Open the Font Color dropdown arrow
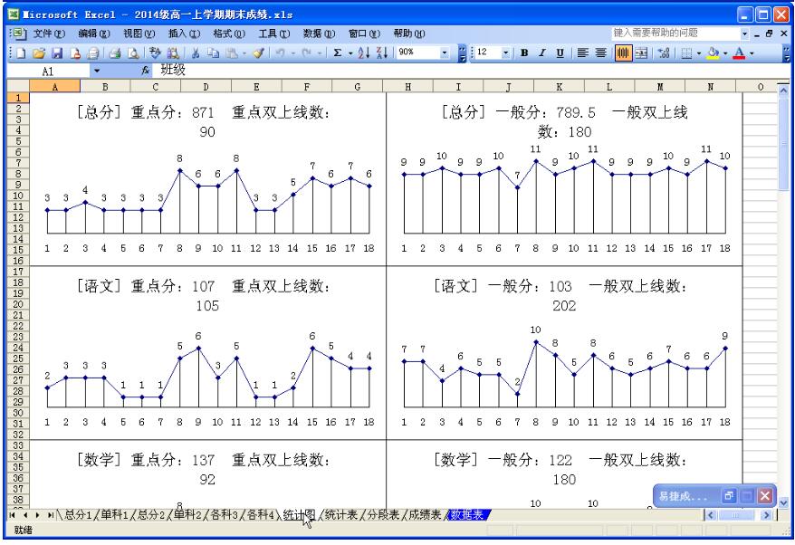Screen dimensions: 795x545 pos(752,53)
